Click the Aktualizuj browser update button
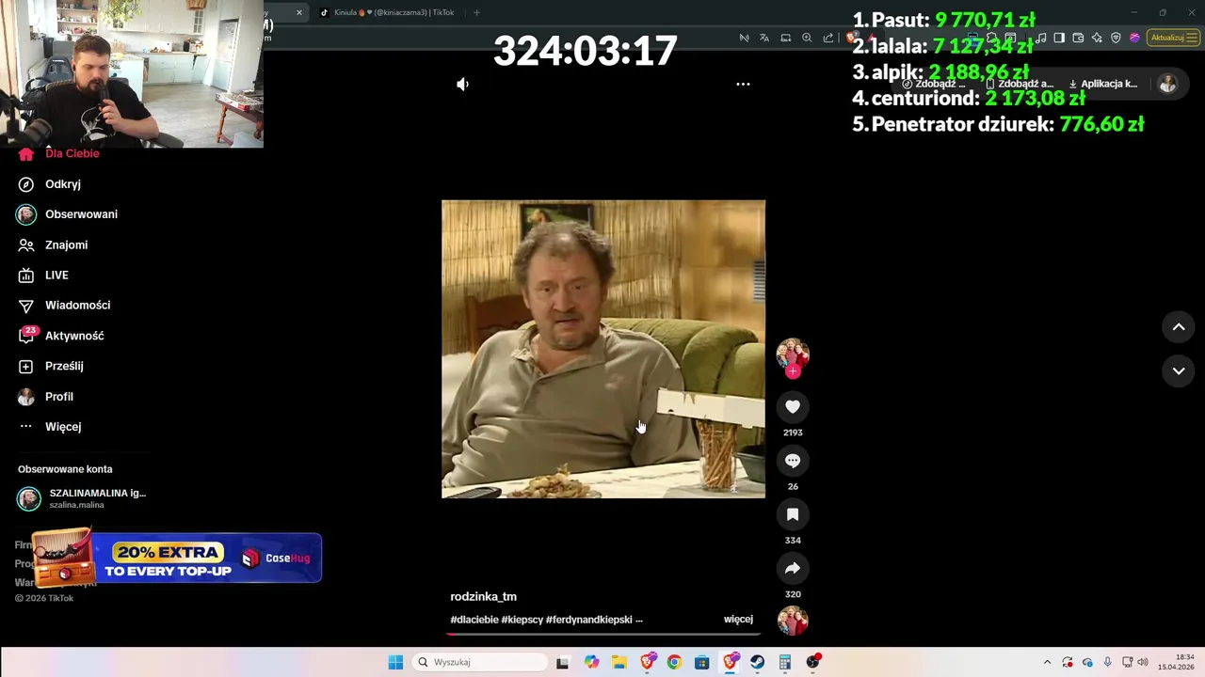Screen dimensions: 1205x677 (x=1174, y=38)
